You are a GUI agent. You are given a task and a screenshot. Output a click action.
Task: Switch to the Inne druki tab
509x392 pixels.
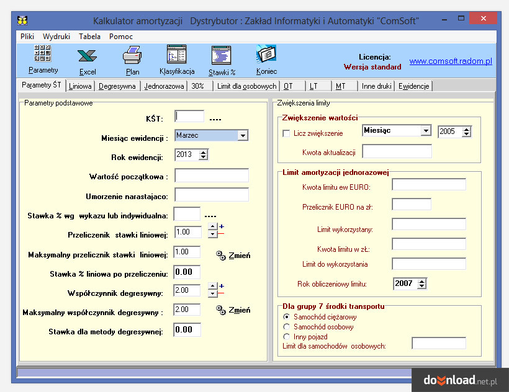(377, 86)
